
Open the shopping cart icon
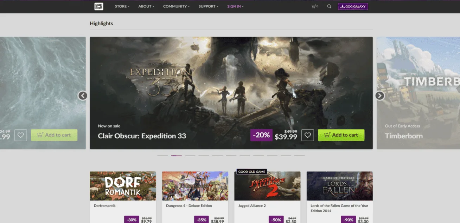[314, 6]
